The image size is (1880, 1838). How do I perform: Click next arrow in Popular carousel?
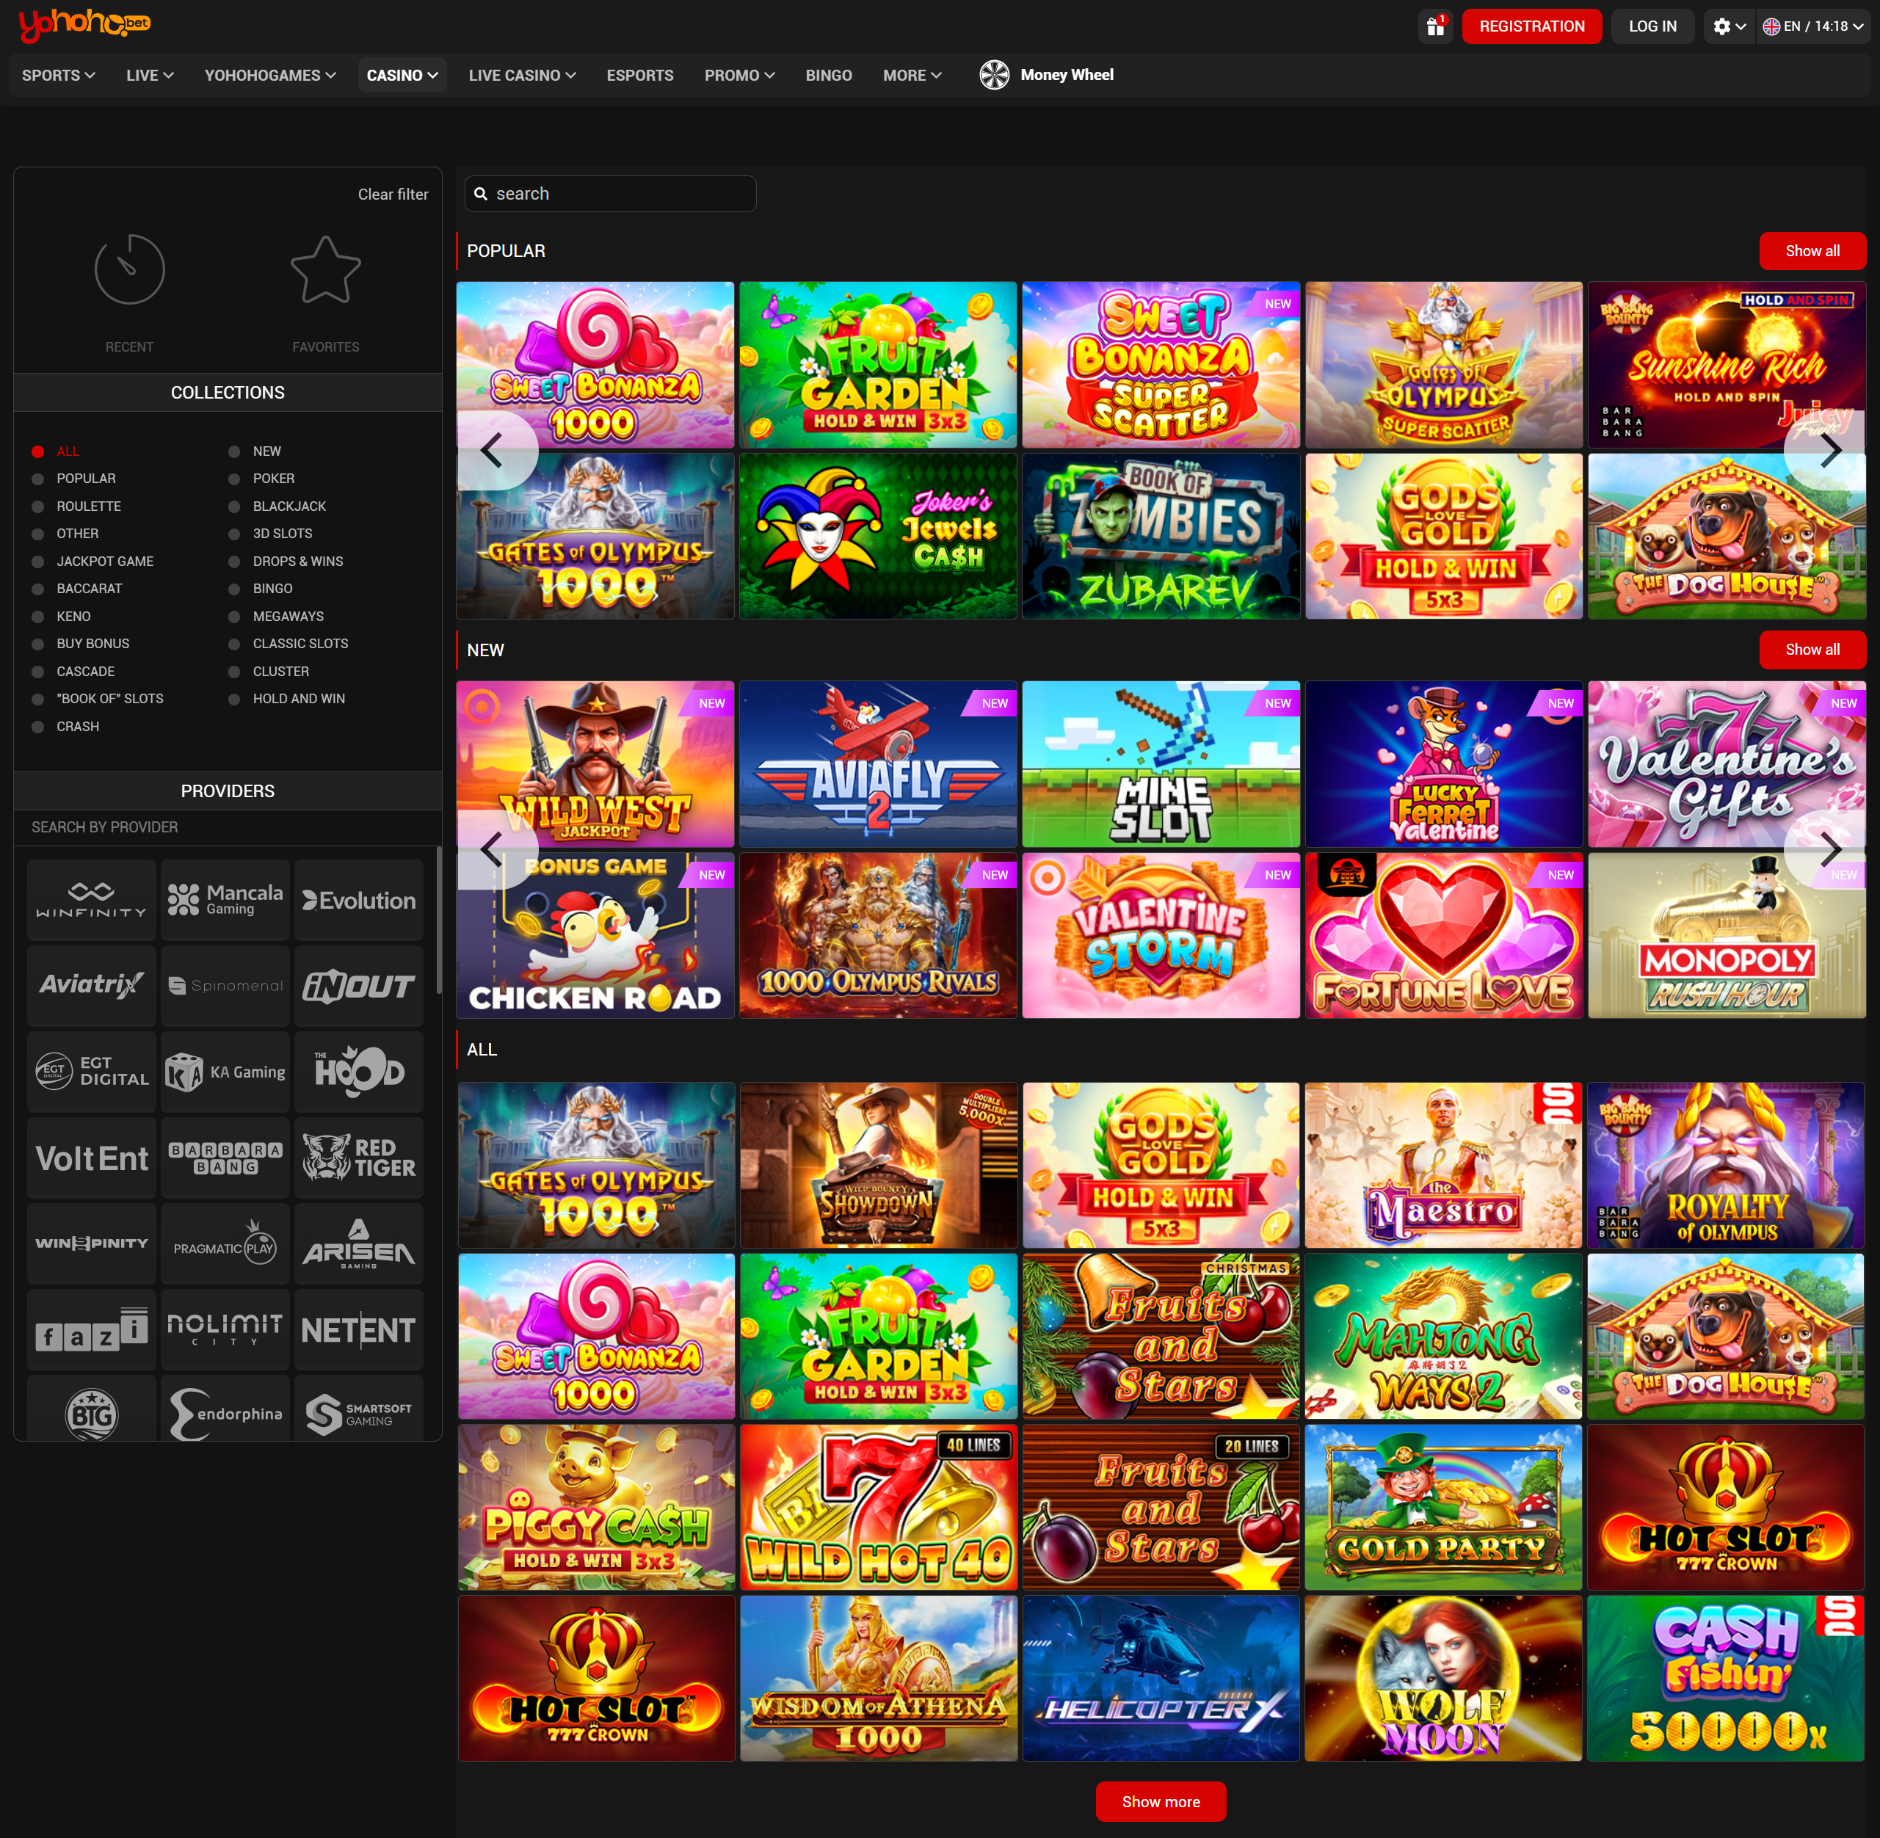click(x=1829, y=450)
